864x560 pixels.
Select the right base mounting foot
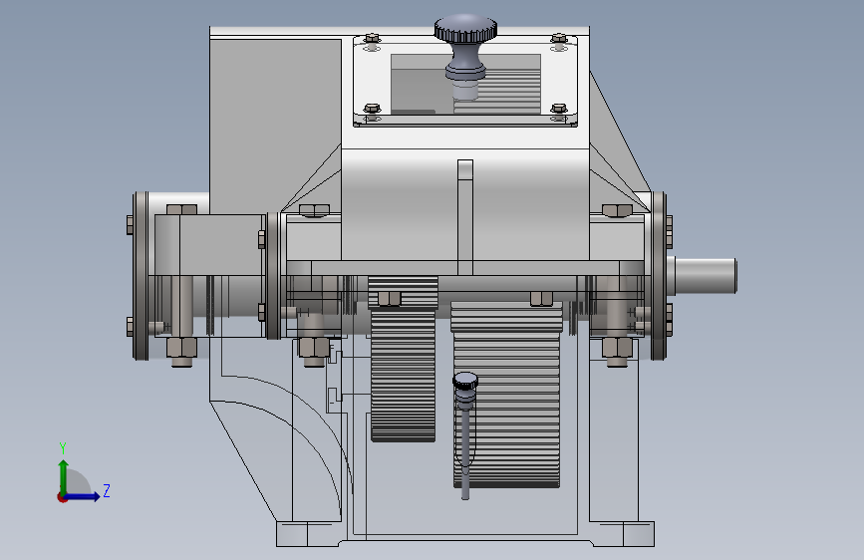pos(622,534)
